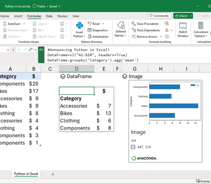This screenshot has width=211, height=184.
Task: Click the green PY formula badge
Action: point(41,55)
